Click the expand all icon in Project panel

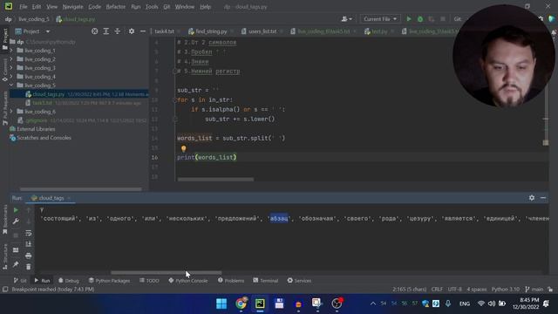[x=106, y=31]
